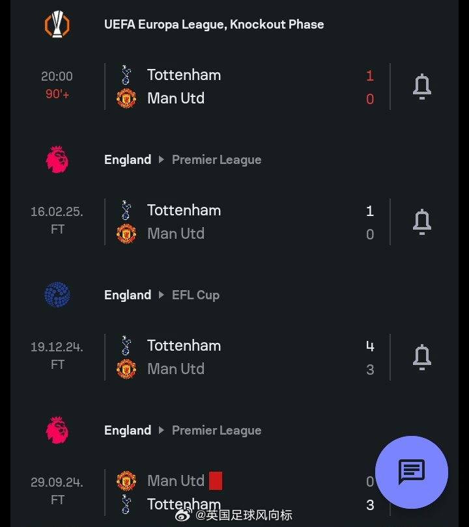Click Man Utd red card indicator
Image resolution: width=469 pixels, height=527 pixels.
click(216, 481)
